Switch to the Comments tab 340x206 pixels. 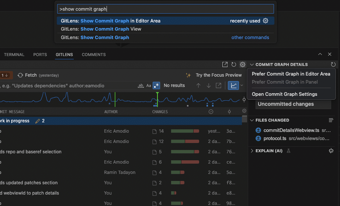[94, 55]
